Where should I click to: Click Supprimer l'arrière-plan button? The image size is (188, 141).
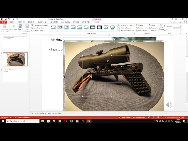(x=5, y=28)
